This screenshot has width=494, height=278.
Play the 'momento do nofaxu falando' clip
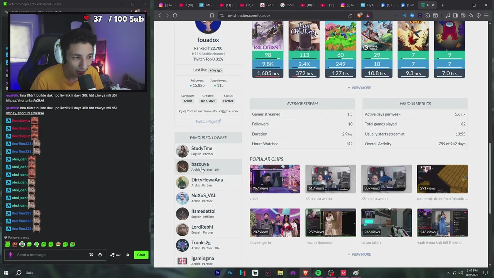pyautogui.click(x=442, y=179)
